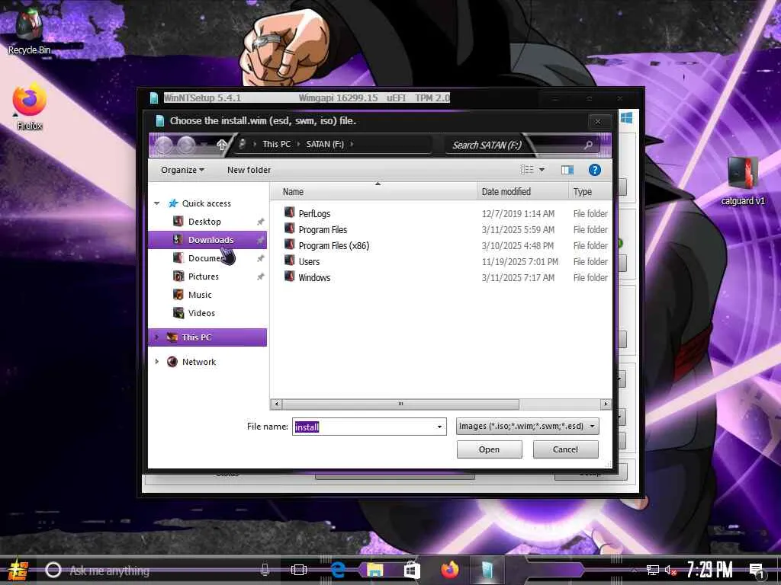Change view with the view layout icon
This screenshot has width=781, height=585.
[x=526, y=170]
